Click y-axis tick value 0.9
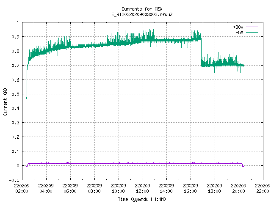 [x=15, y=37]
